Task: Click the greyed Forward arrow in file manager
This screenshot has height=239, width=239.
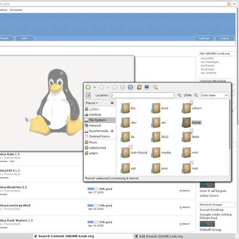Action: 102,87
